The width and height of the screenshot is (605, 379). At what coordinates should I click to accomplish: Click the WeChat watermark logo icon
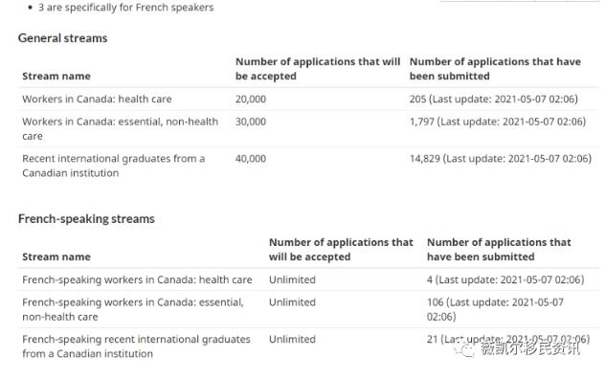tap(464, 350)
